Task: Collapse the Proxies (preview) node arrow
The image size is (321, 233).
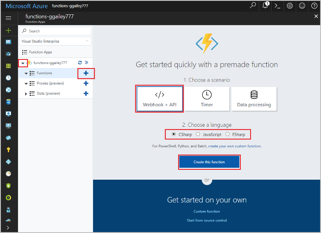Action: (x=26, y=83)
